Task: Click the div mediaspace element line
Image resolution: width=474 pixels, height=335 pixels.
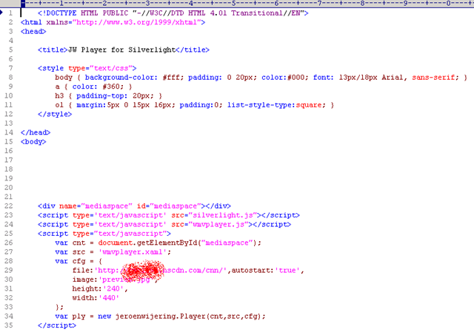Action: pos(134,206)
